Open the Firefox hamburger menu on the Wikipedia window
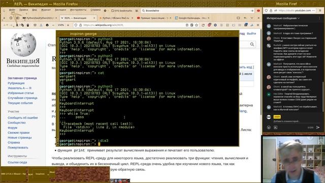 [x=258, y=25]
